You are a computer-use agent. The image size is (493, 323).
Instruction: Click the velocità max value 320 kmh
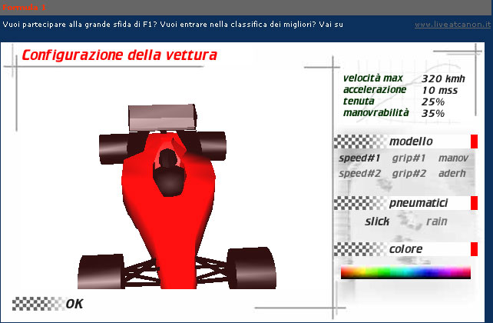click(443, 78)
